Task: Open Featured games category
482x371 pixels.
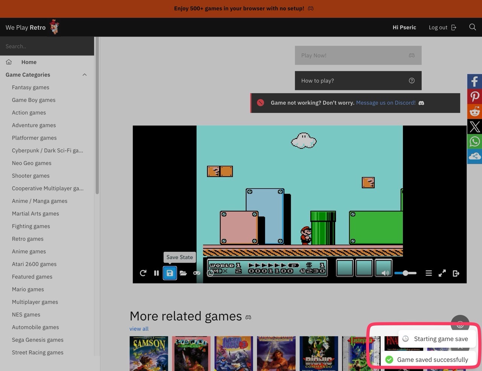Action: [32, 277]
